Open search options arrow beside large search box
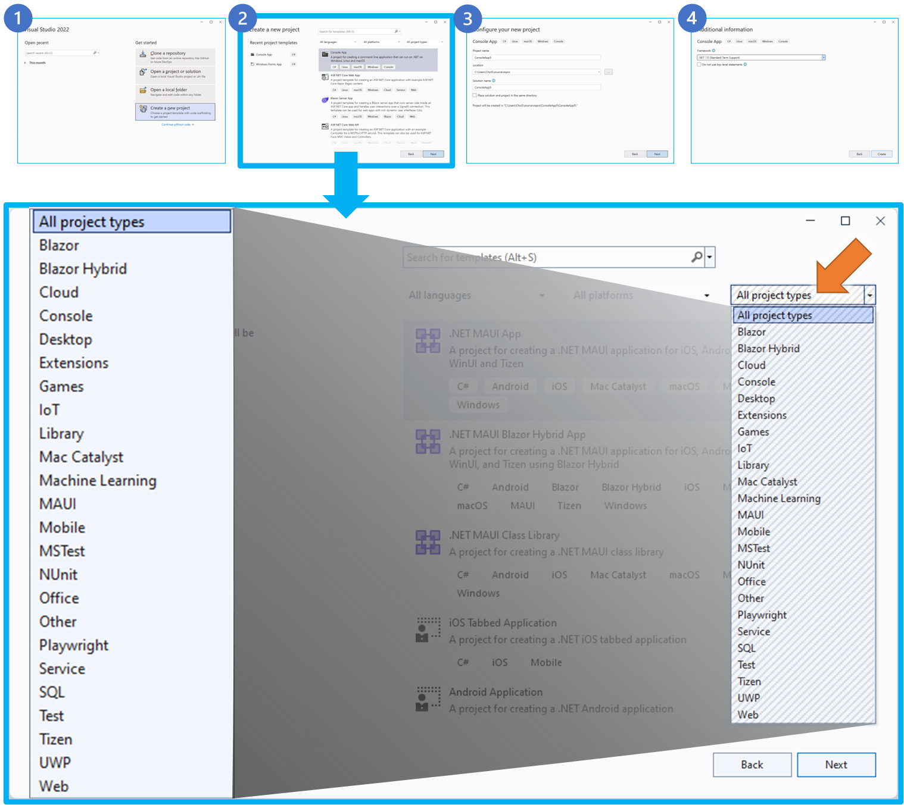The image size is (904, 805). 709,257
